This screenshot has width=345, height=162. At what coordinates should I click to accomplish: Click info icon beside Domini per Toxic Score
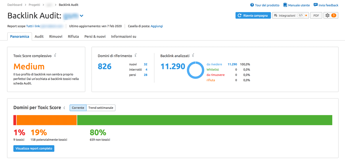click(64, 108)
